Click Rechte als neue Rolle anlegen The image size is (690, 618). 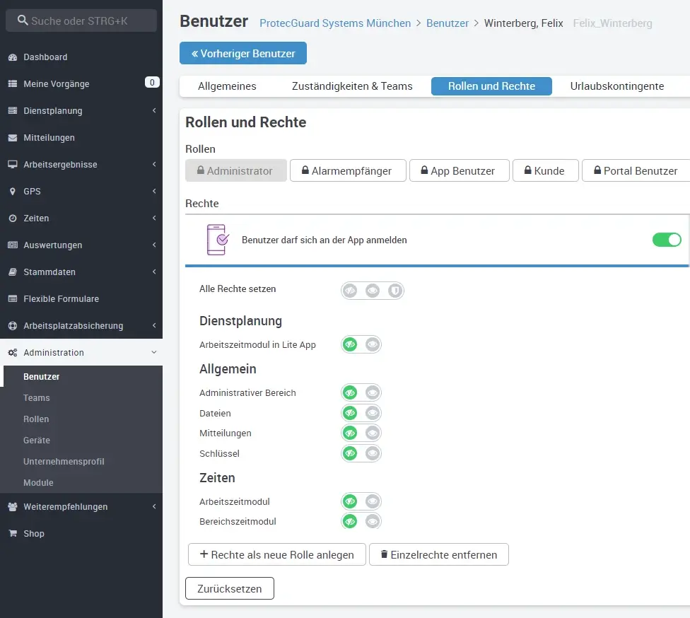pos(276,554)
